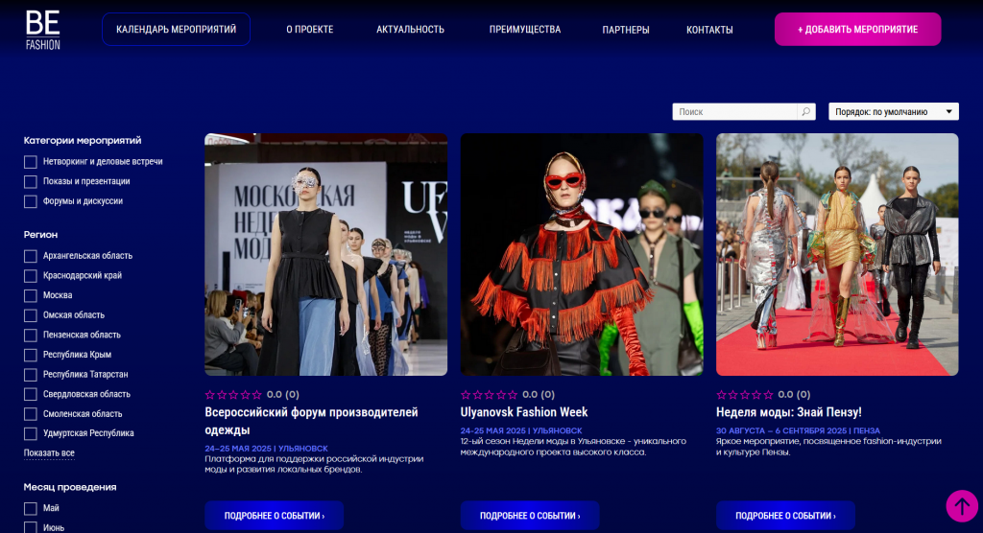Tick the Архангельская область region checkbox
This screenshot has width=983, height=533.
pyautogui.click(x=30, y=256)
